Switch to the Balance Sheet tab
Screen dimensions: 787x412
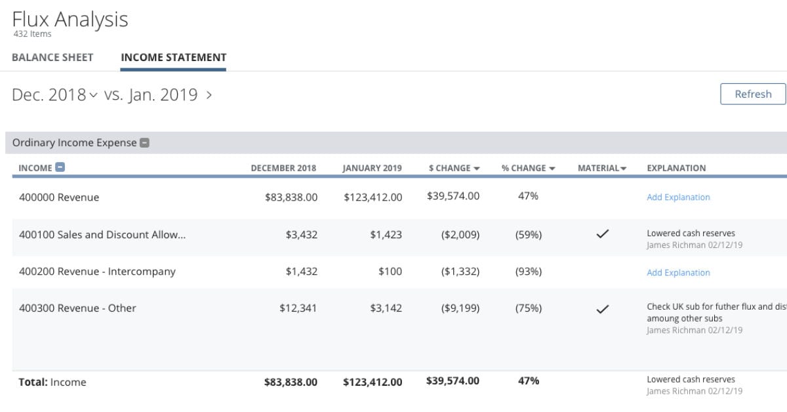[52, 57]
